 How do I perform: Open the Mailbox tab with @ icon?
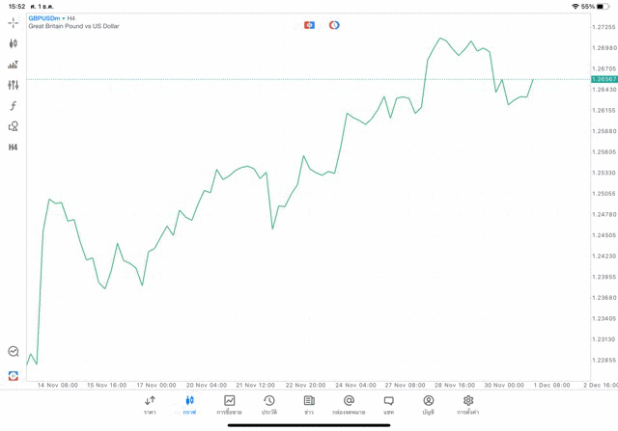pos(349,404)
